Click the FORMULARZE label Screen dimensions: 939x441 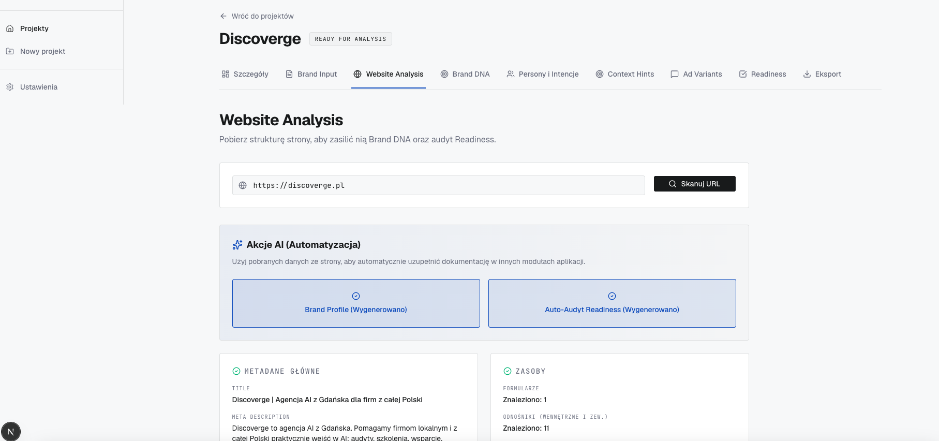coord(521,388)
